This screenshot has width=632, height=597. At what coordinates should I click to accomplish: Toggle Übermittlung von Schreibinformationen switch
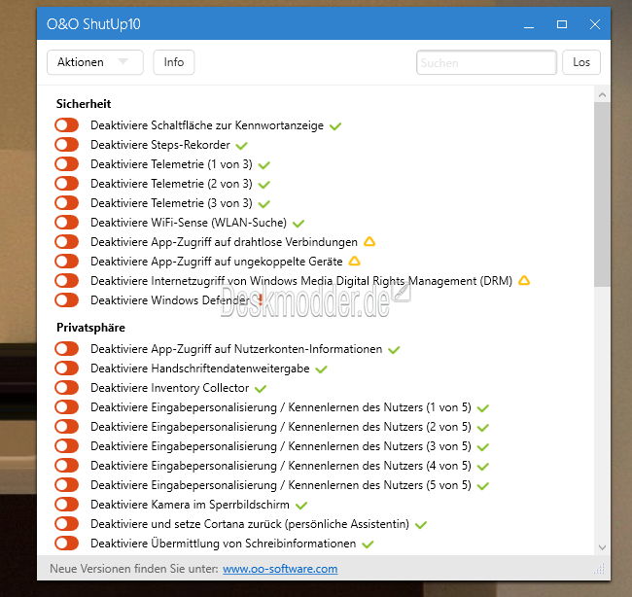click(67, 544)
